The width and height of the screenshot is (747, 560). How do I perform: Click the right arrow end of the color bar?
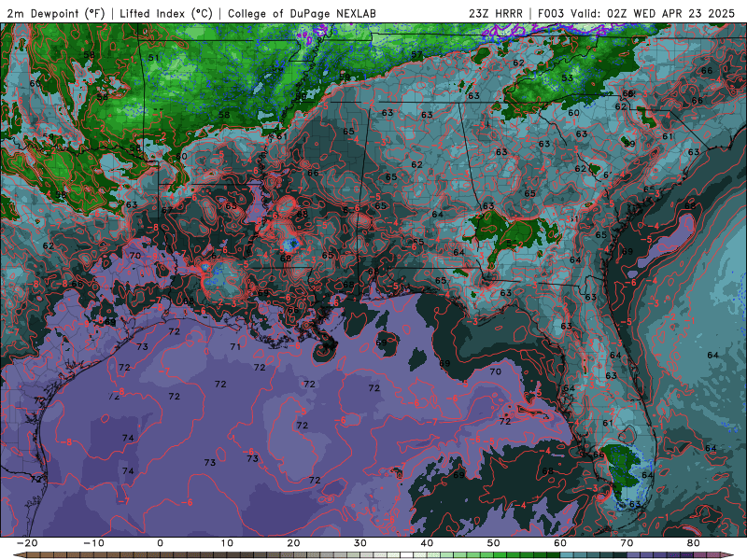[728, 555]
